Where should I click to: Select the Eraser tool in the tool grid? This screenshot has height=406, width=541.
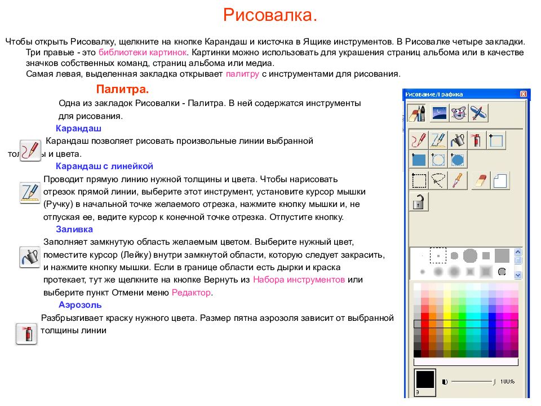pyautogui.click(x=481, y=180)
